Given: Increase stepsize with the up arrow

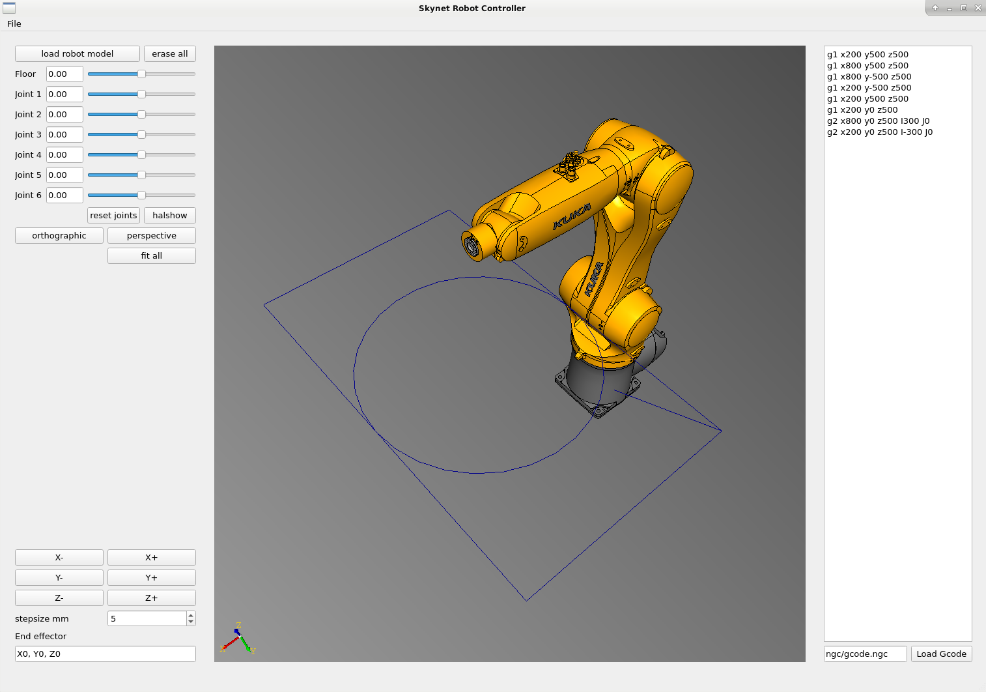Looking at the screenshot, I should pyautogui.click(x=191, y=615).
